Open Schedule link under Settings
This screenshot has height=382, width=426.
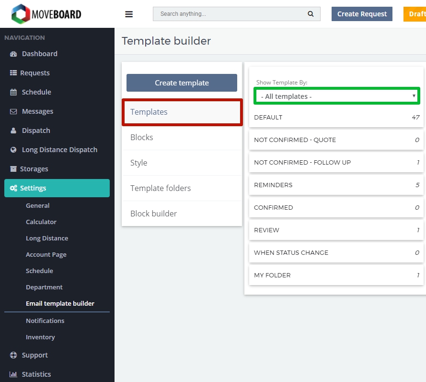point(39,271)
